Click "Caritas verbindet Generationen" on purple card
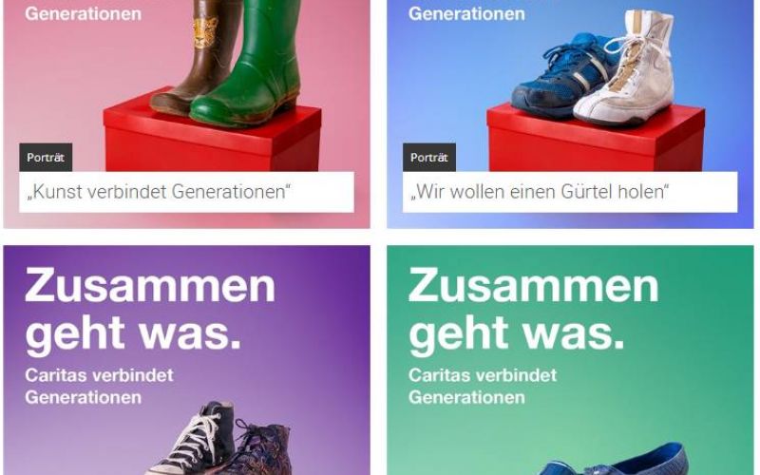Screen dimensions: 760x475 point(100,387)
